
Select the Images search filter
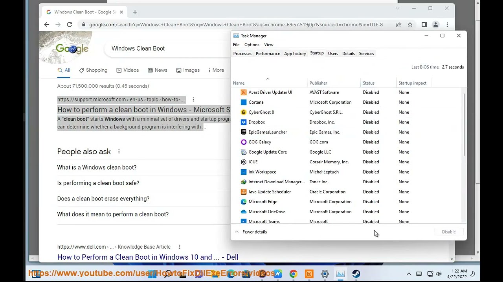188,70
